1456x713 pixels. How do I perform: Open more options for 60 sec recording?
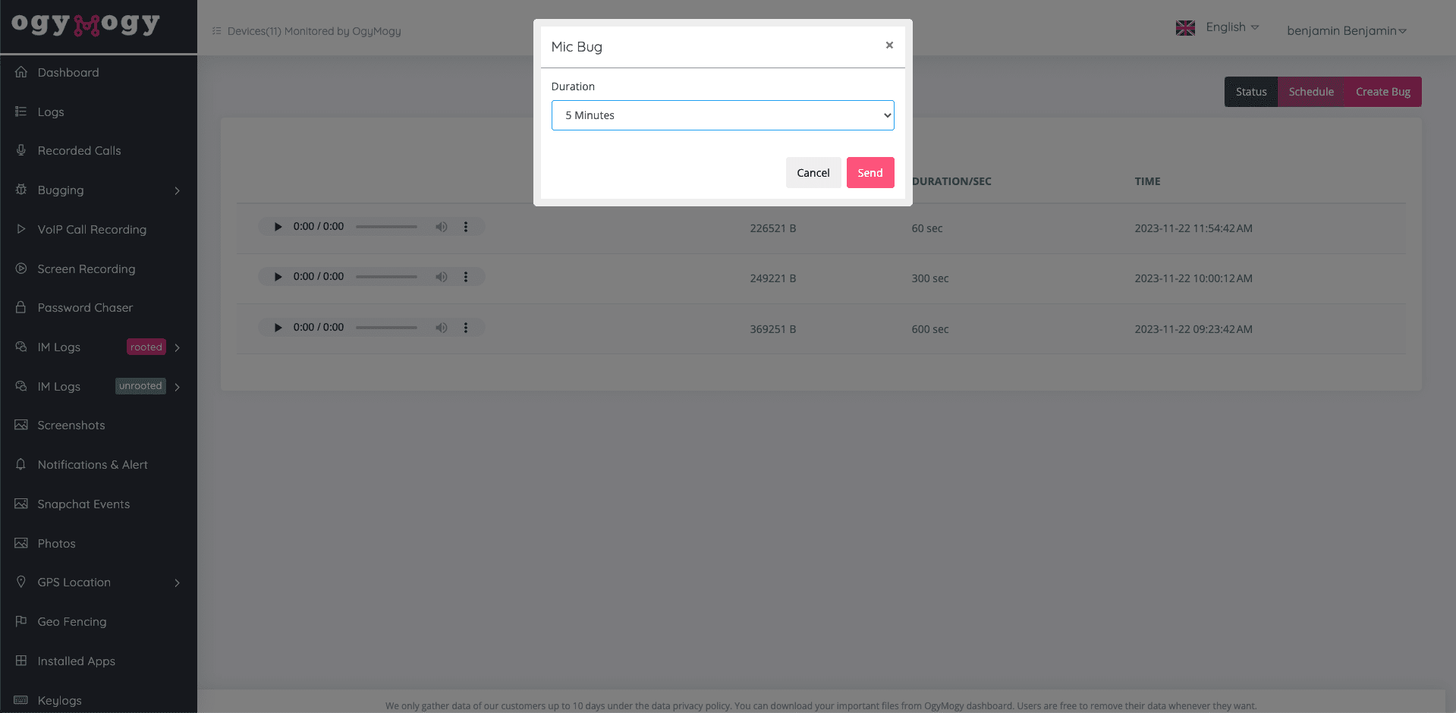[466, 227]
